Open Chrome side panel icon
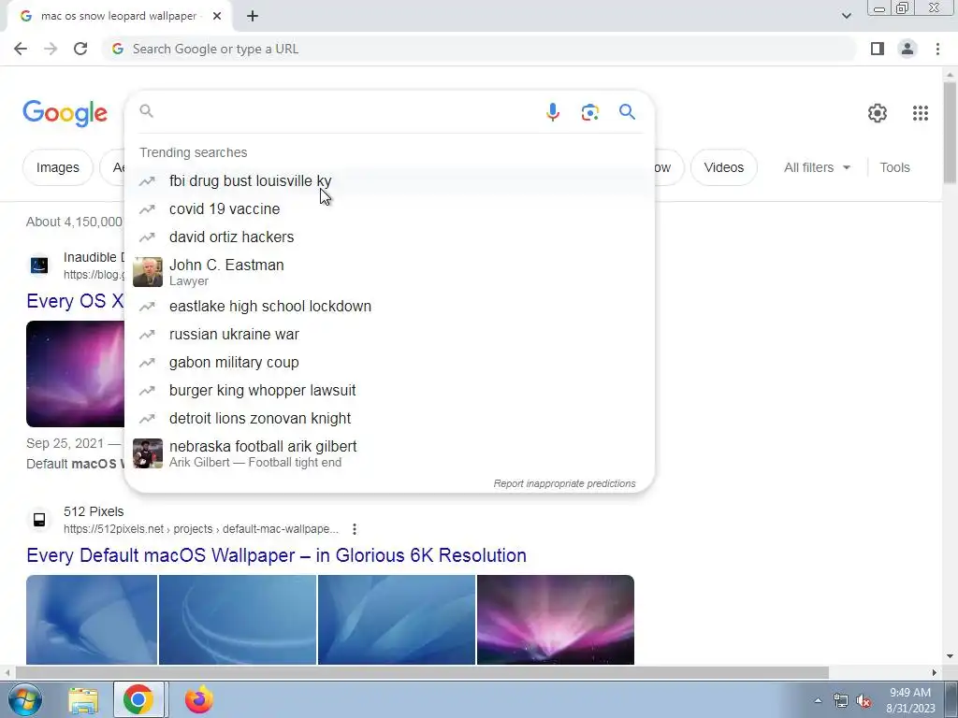The width and height of the screenshot is (958, 718). click(878, 49)
